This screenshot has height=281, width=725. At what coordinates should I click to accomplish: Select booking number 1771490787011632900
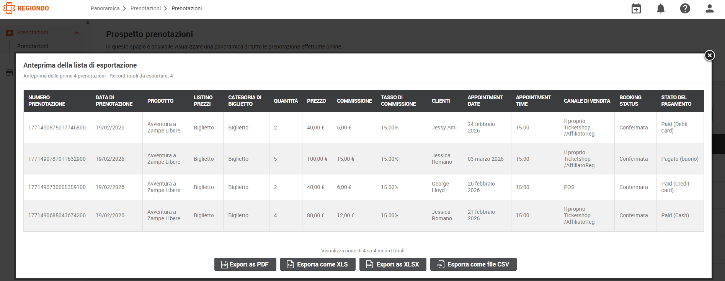57,159
